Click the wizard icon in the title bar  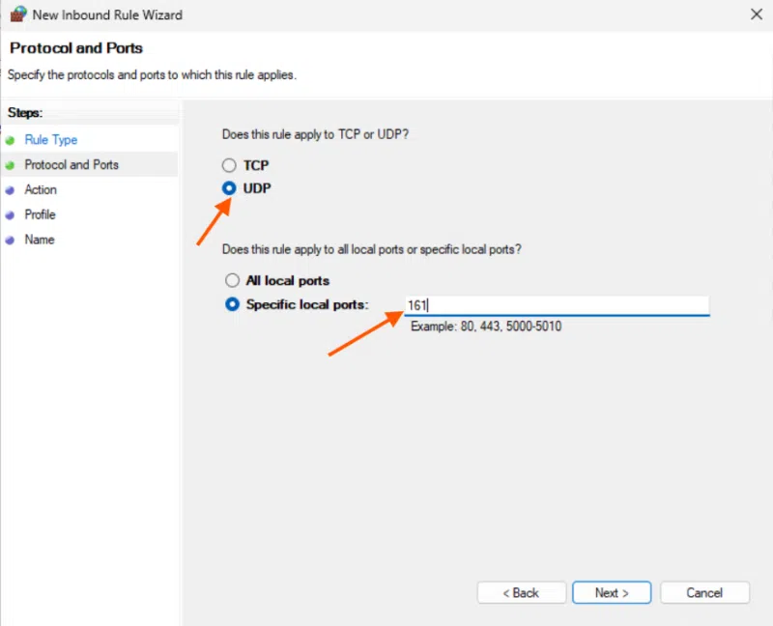(x=18, y=14)
